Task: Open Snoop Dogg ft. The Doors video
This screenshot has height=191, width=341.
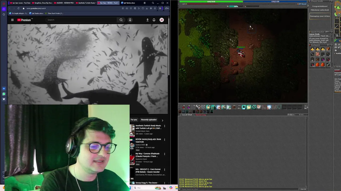Action: tap(147, 183)
